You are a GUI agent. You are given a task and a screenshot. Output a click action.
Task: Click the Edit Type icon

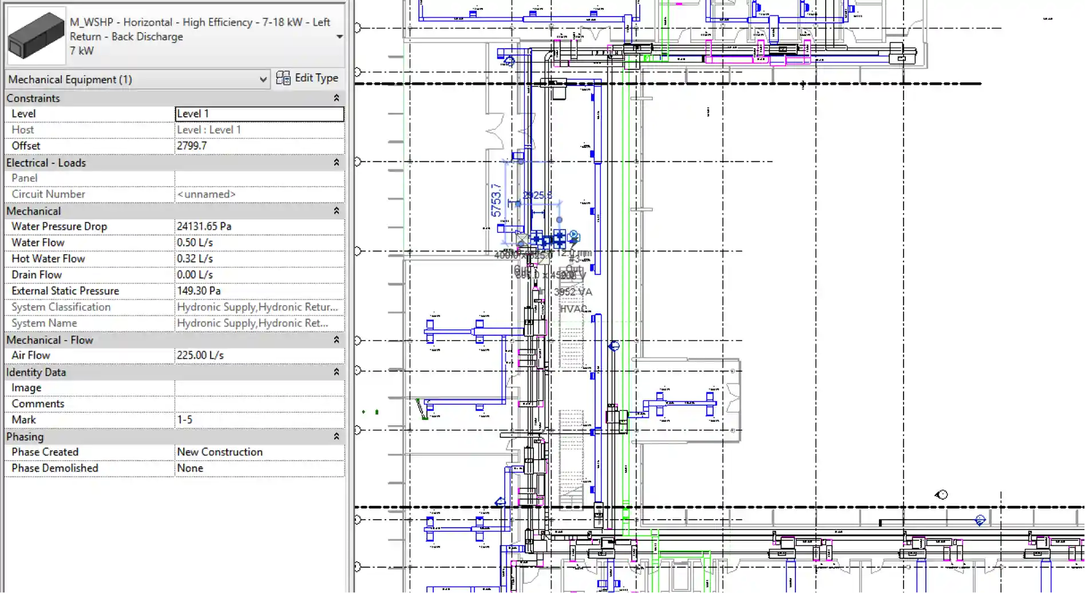point(283,78)
